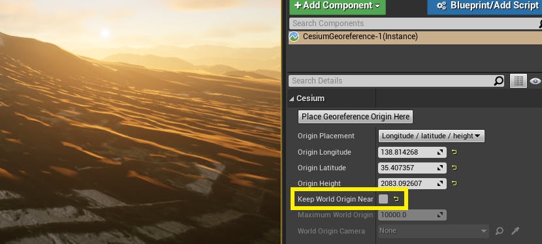Click the Search Details magnifier icon

click(498, 81)
